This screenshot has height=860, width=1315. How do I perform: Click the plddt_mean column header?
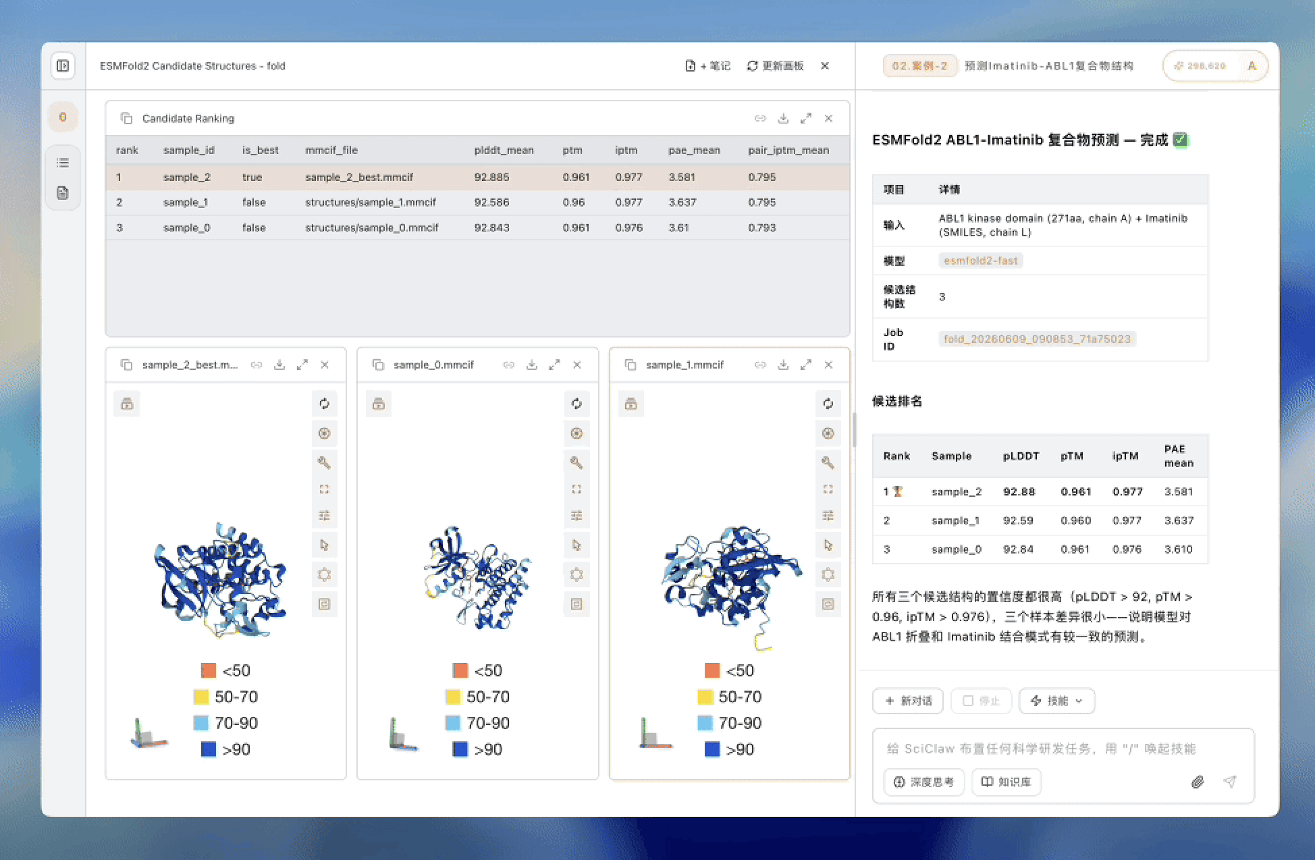(504, 150)
